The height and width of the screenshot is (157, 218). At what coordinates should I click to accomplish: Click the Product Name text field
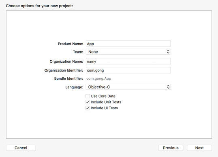[128, 44]
